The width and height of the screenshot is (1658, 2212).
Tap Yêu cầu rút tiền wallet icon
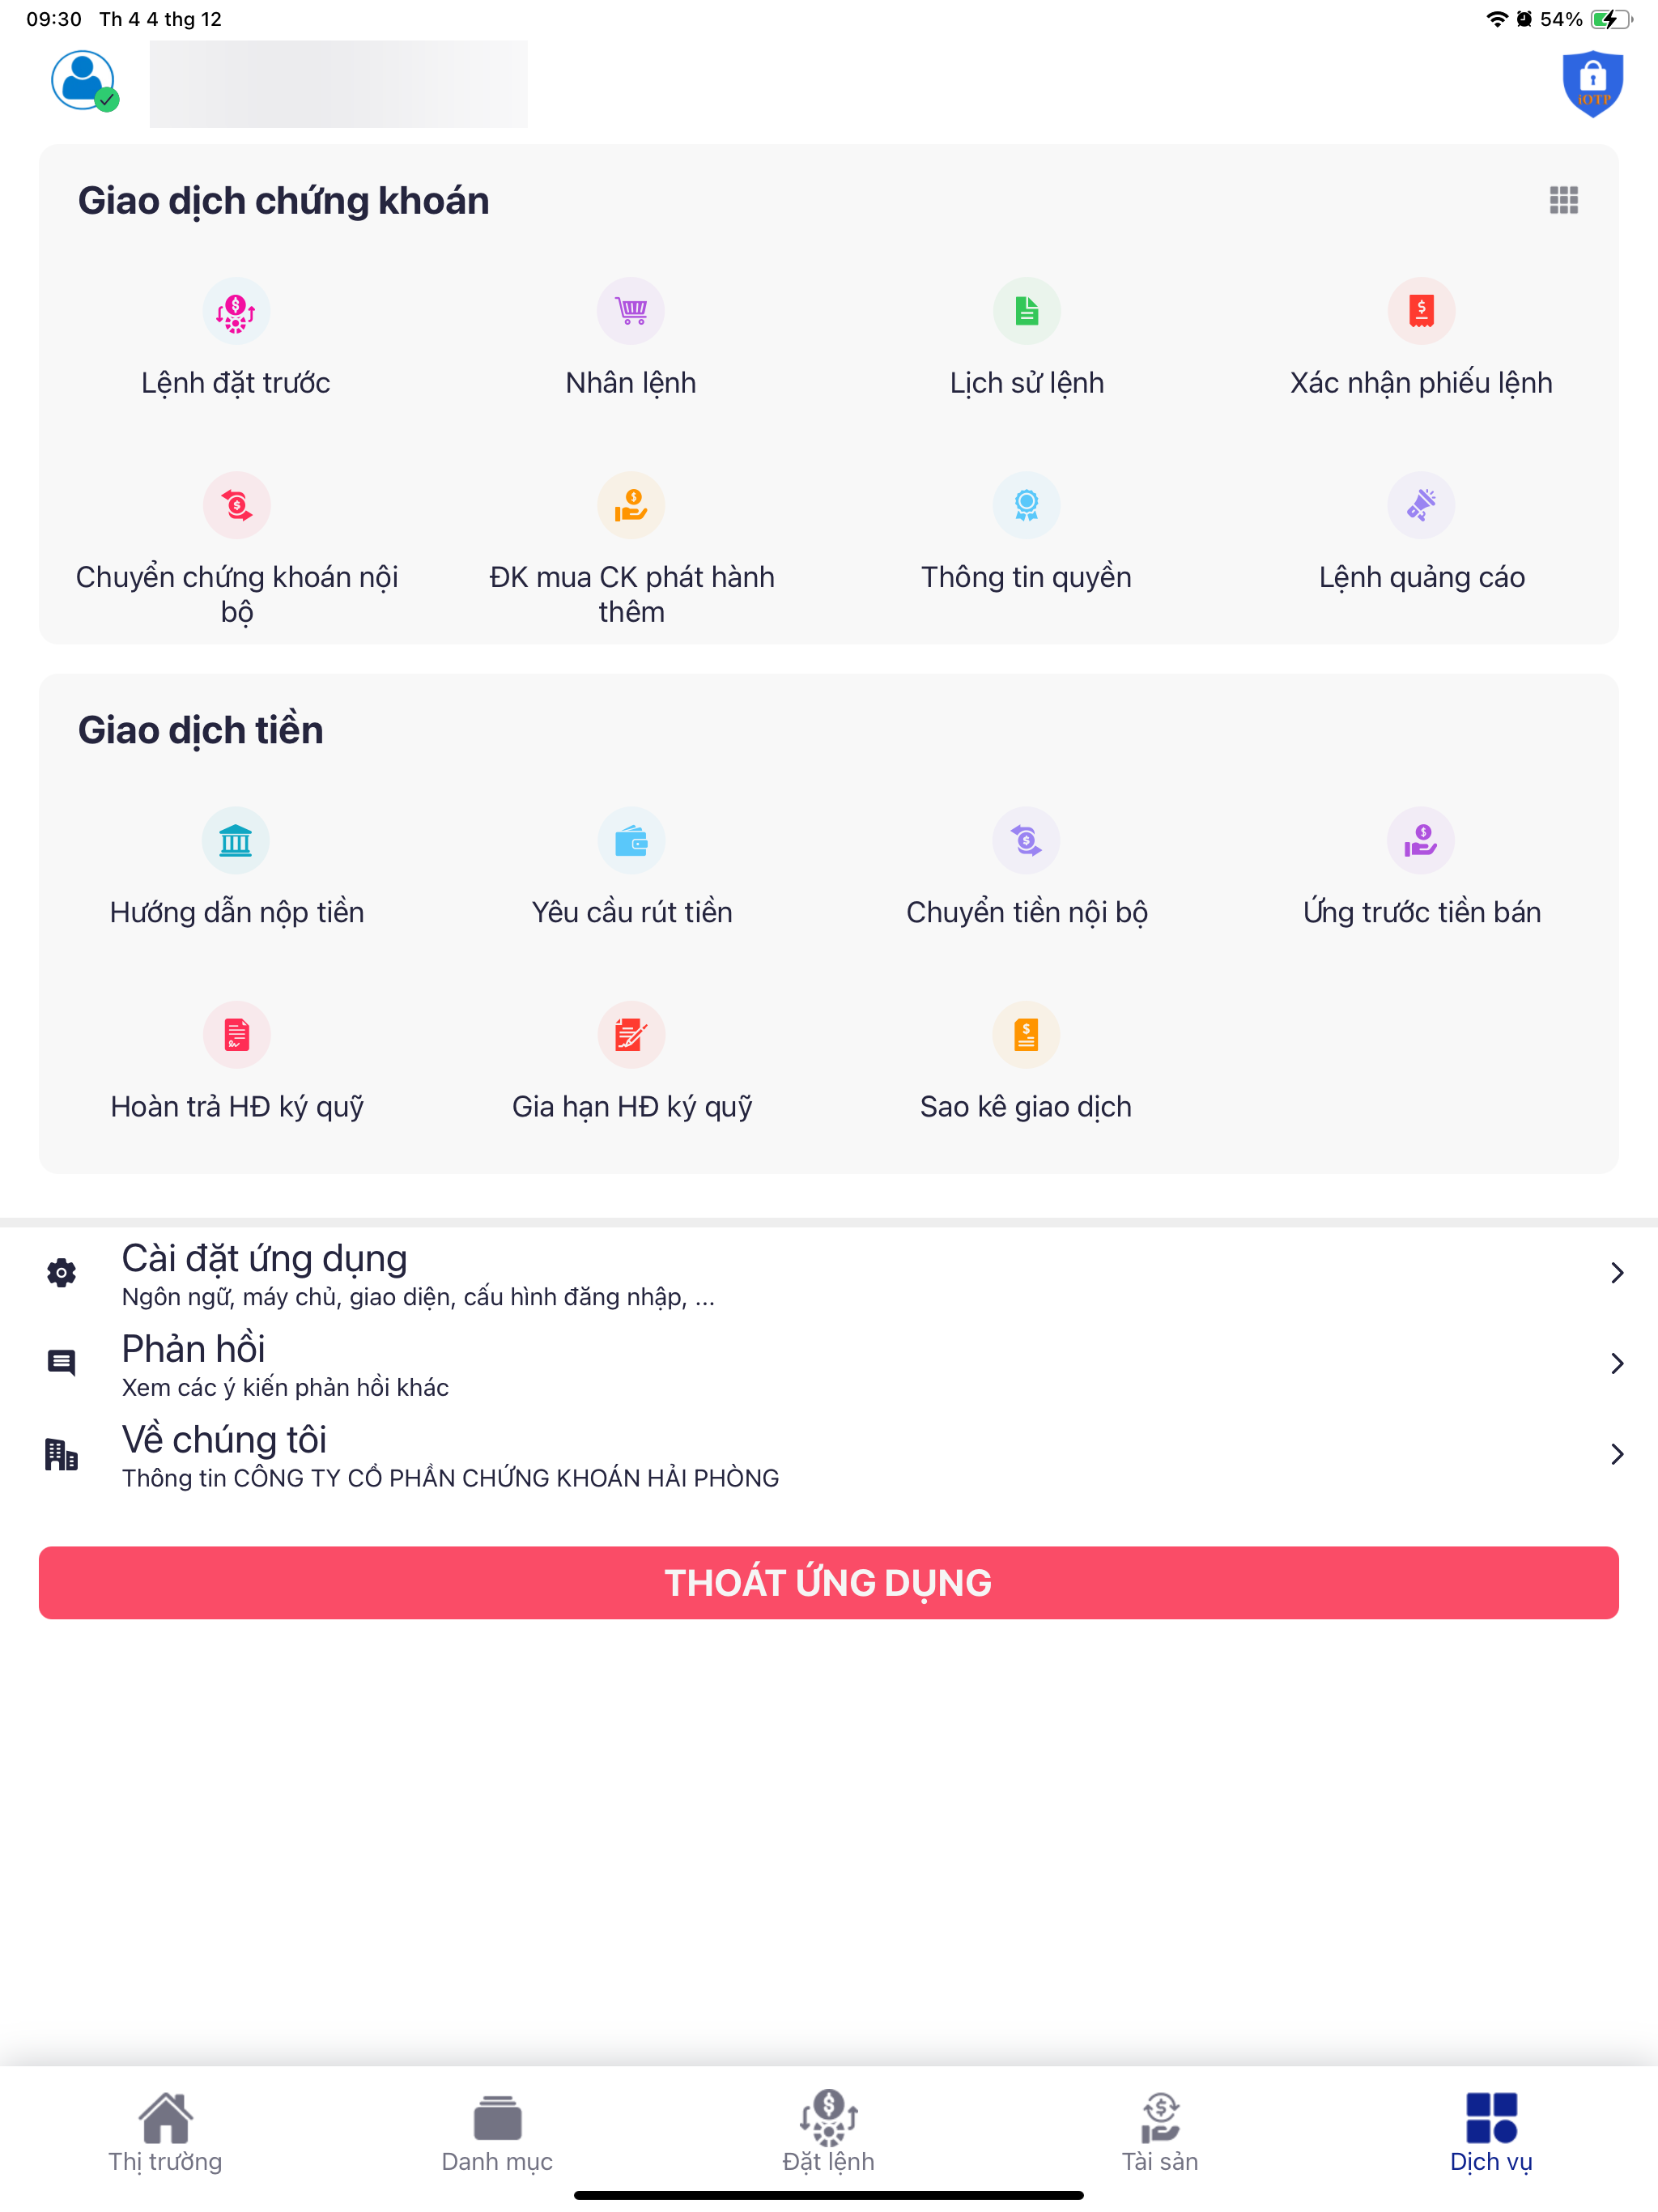point(631,840)
